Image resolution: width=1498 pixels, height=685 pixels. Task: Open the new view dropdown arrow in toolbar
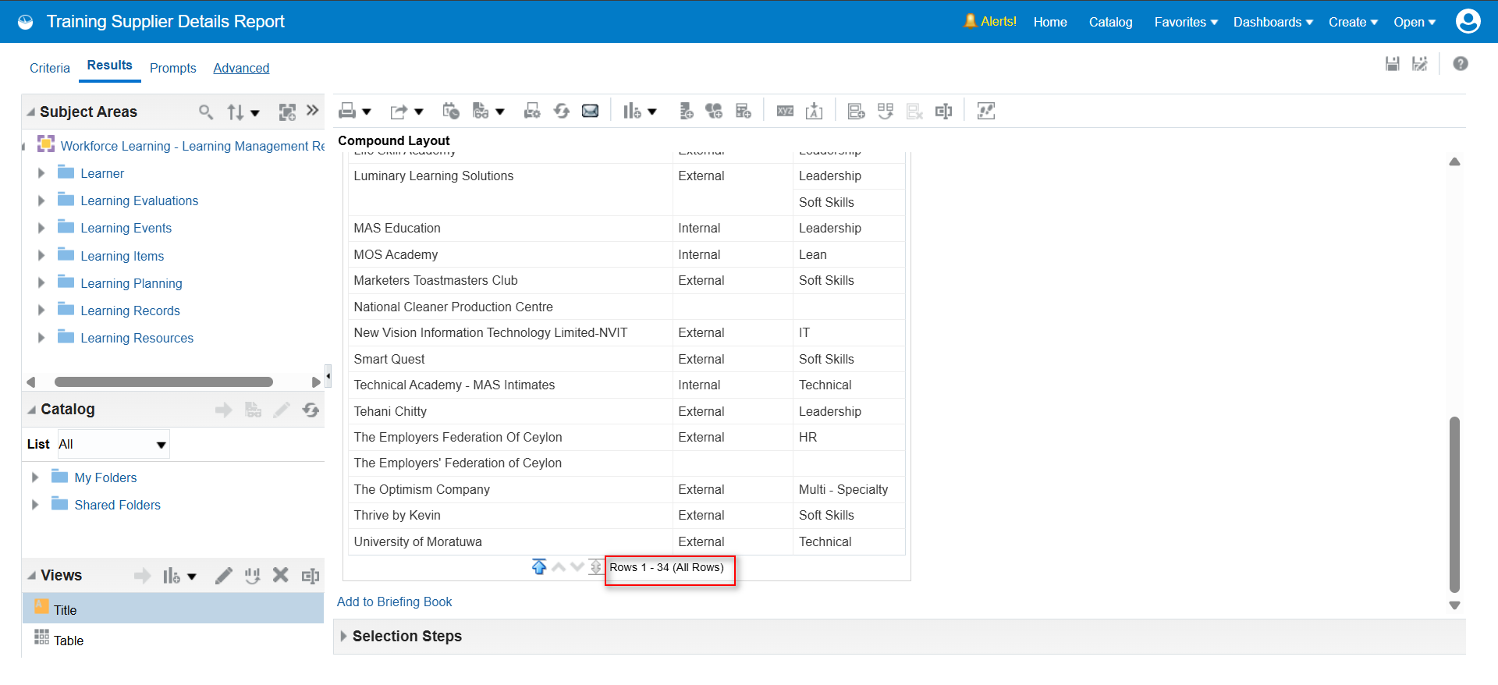(652, 112)
